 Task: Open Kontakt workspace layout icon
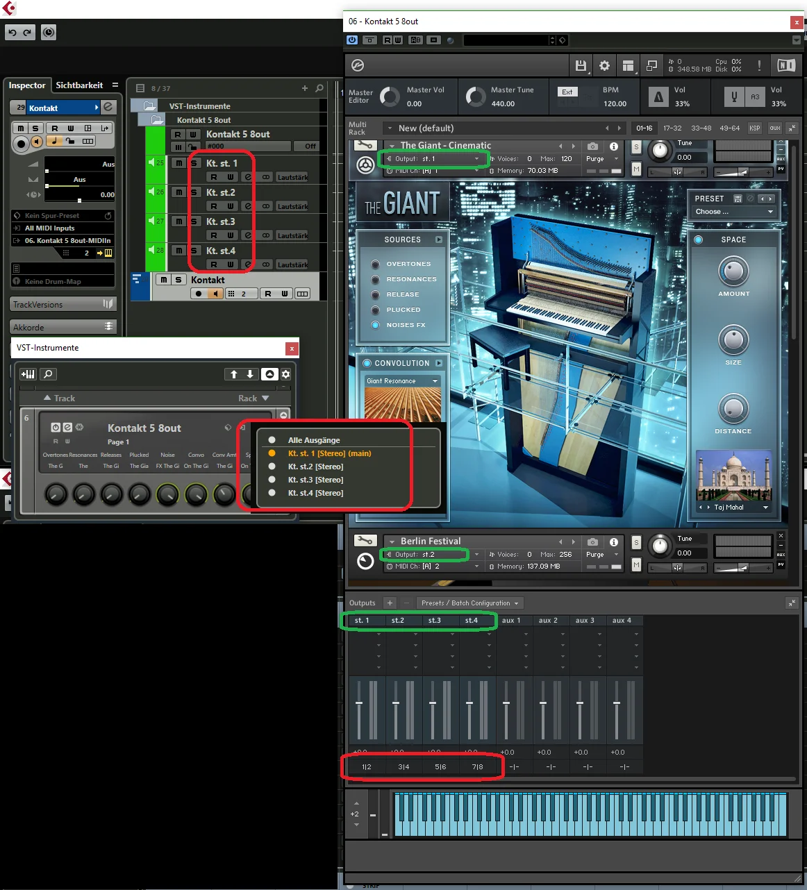(628, 66)
